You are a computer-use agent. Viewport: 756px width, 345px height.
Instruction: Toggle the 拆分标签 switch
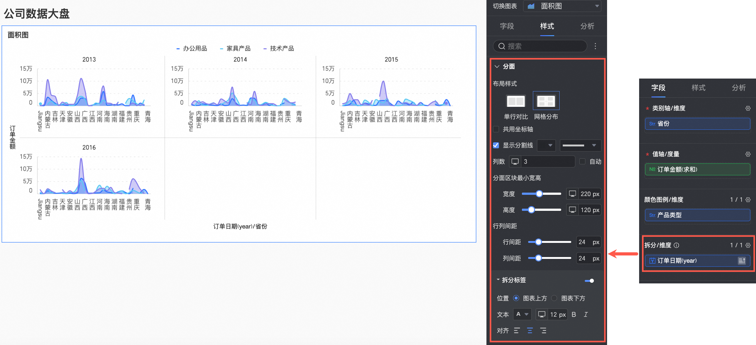click(x=589, y=281)
